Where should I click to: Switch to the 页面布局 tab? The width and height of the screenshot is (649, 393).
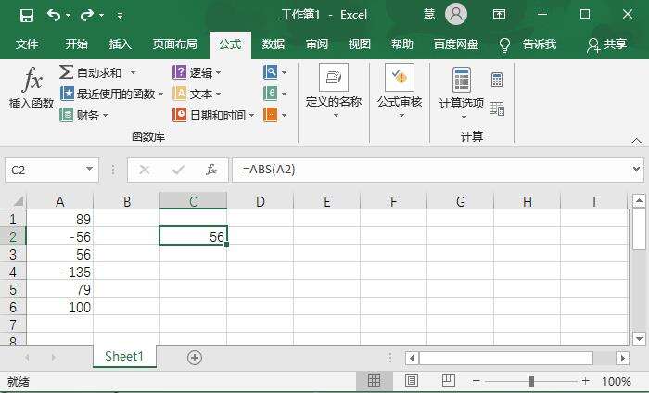click(174, 44)
